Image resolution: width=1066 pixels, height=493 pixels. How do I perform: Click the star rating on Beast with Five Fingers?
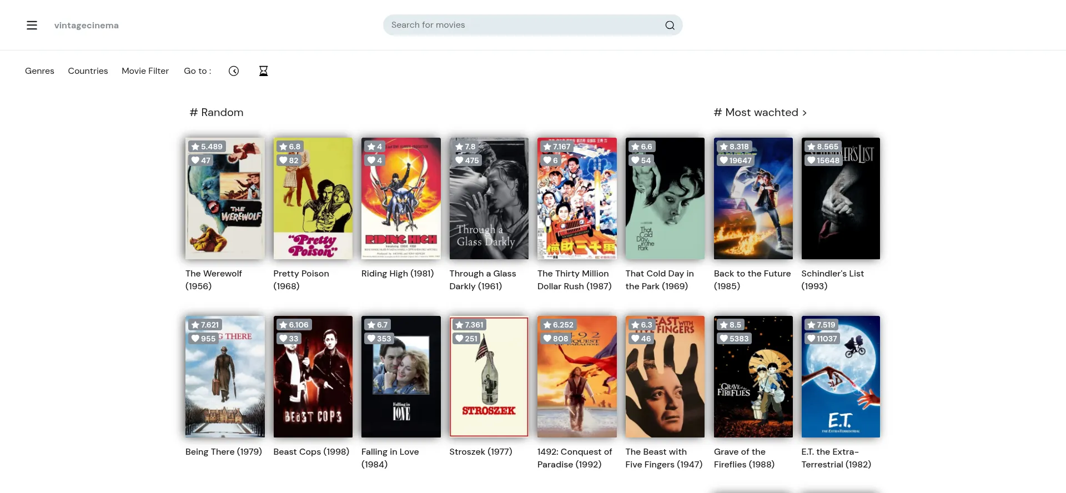click(x=642, y=325)
